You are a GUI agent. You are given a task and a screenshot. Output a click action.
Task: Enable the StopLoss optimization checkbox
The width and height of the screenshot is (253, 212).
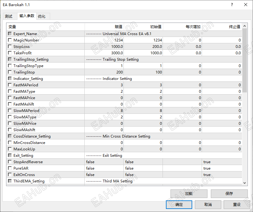point(10,46)
